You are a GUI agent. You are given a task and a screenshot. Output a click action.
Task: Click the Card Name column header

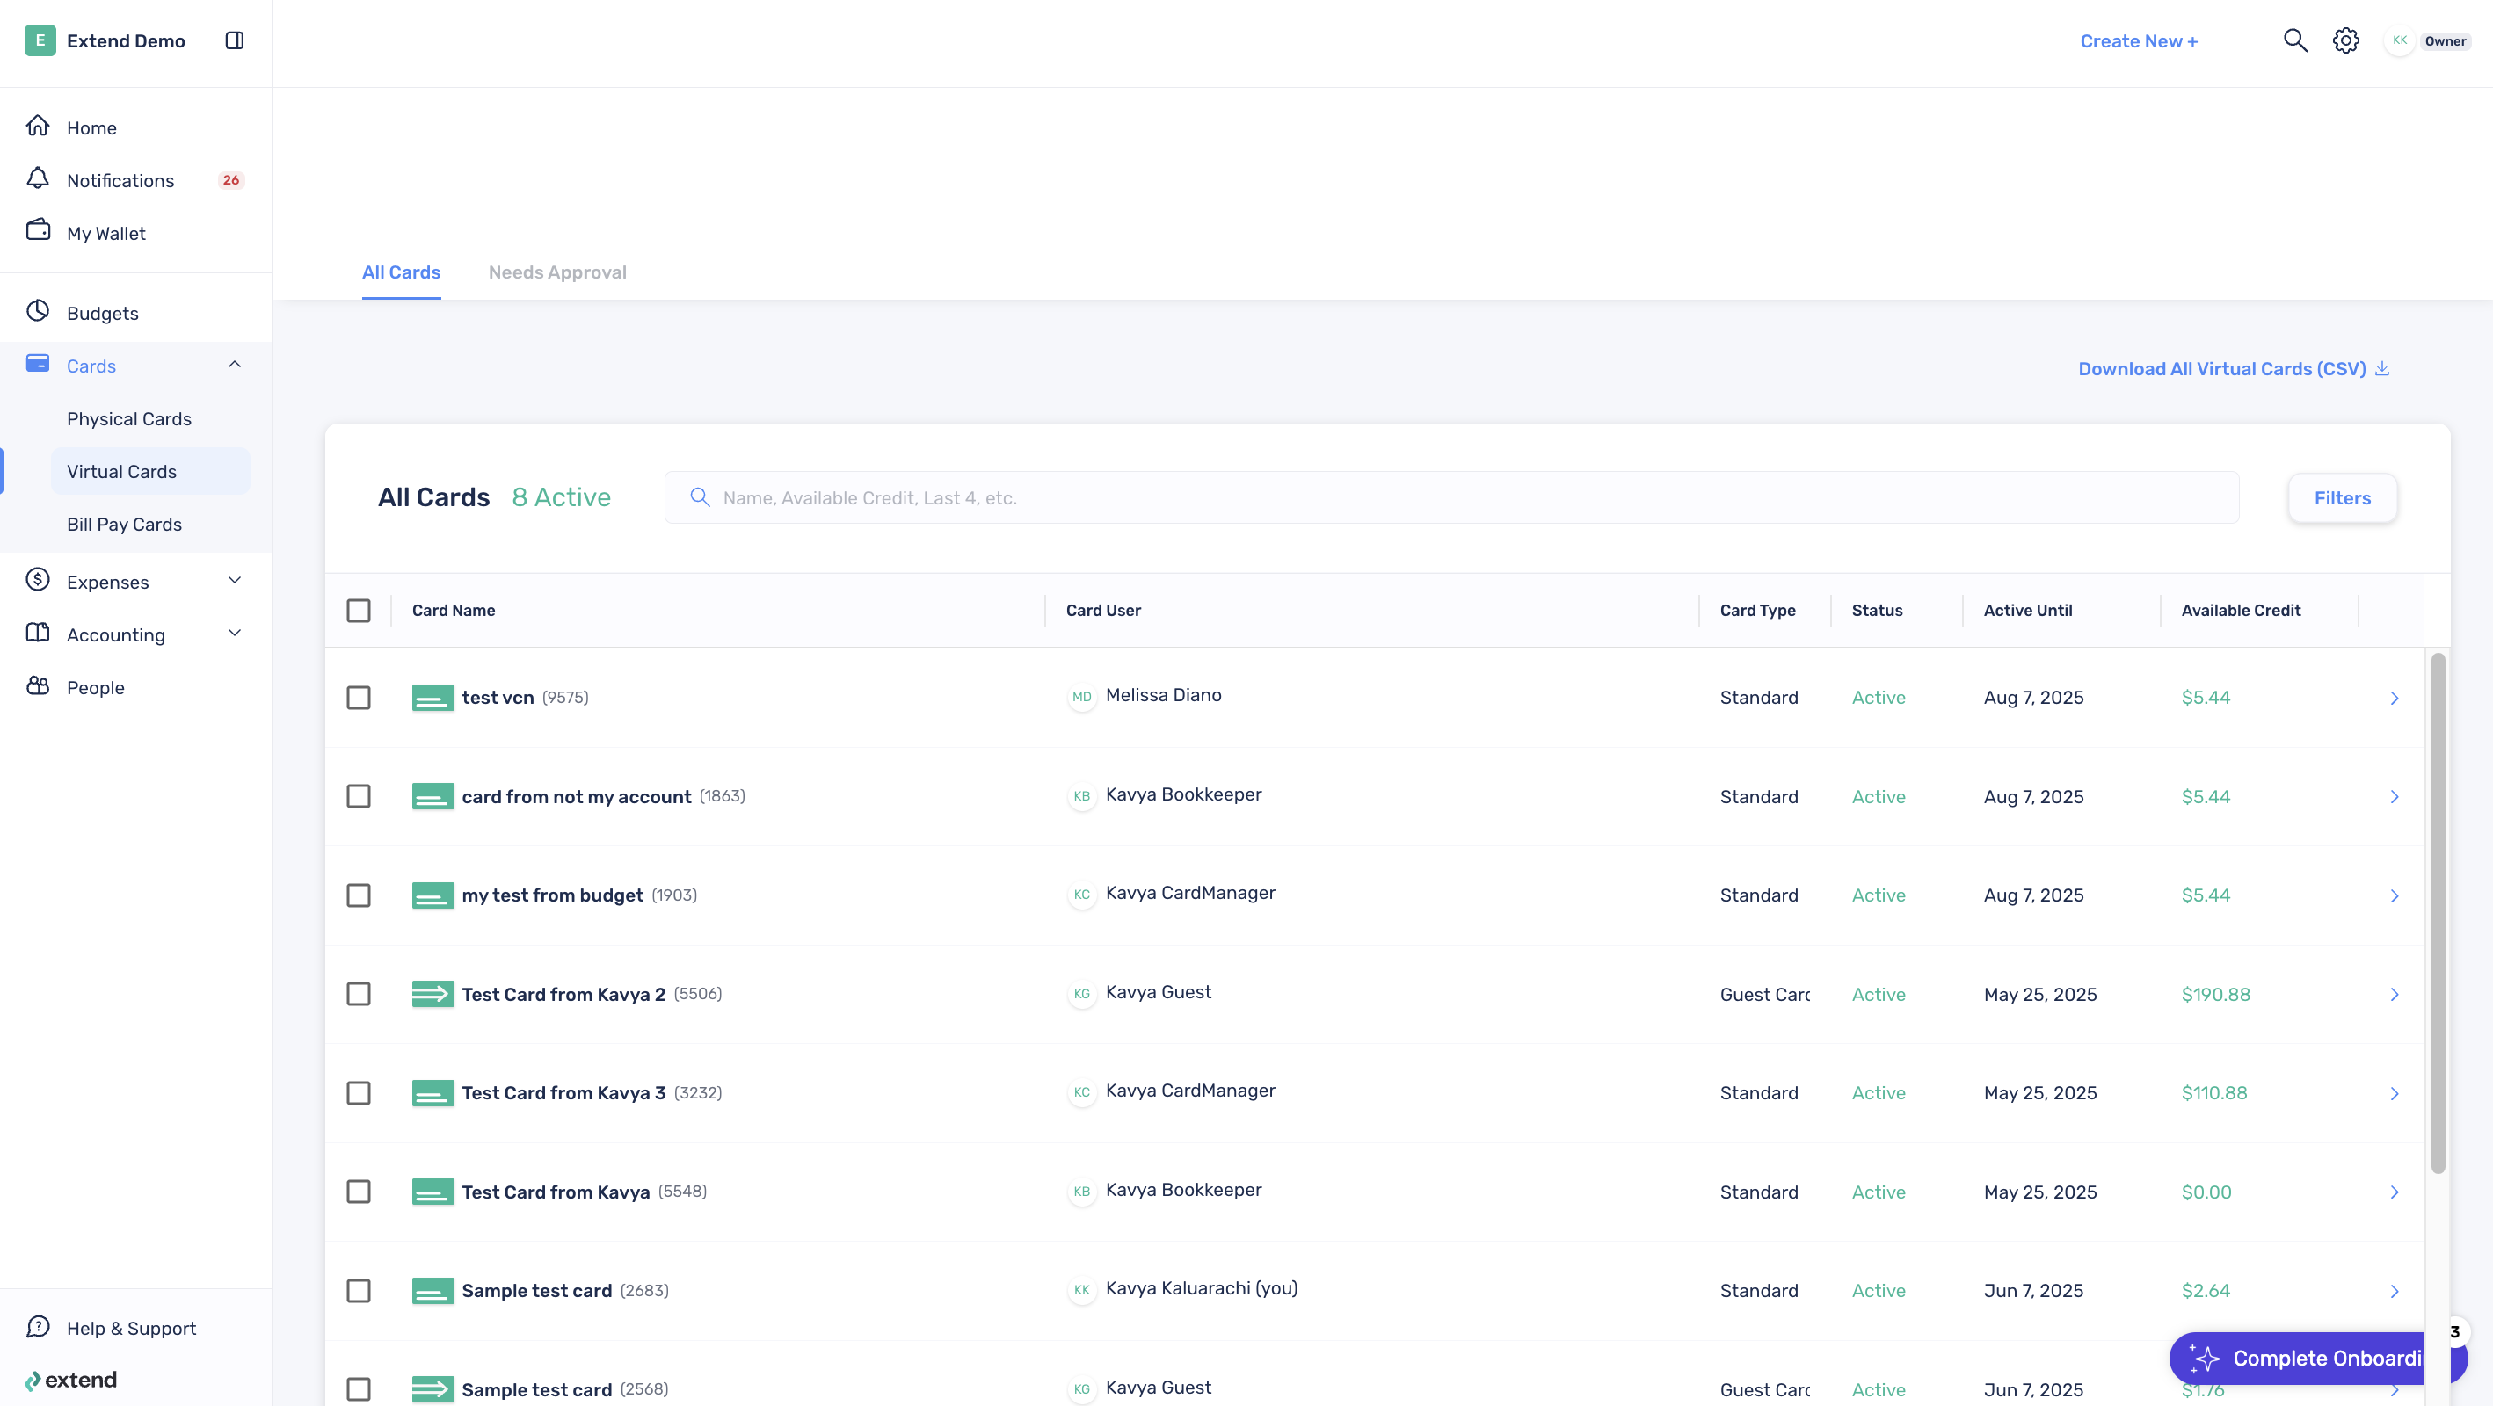pos(453,611)
